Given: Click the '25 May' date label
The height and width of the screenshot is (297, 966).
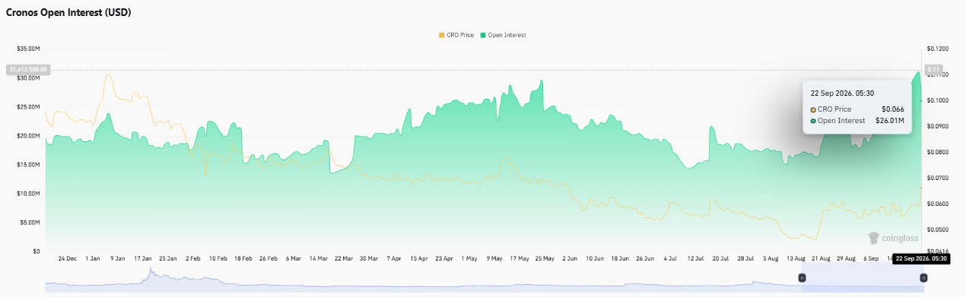Looking at the screenshot, I should pos(545,258).
